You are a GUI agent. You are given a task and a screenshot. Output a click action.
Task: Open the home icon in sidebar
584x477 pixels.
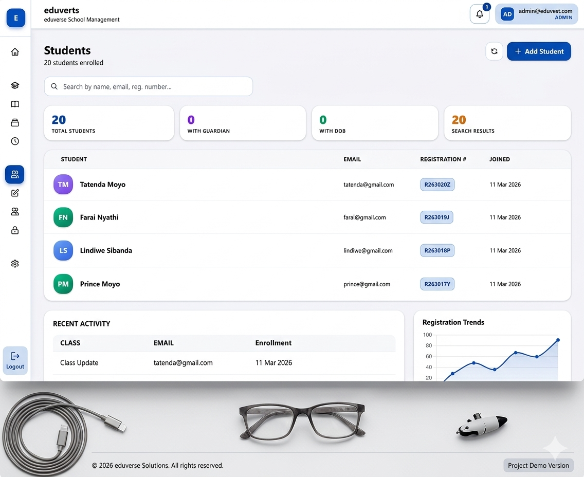tap(15, 52)
